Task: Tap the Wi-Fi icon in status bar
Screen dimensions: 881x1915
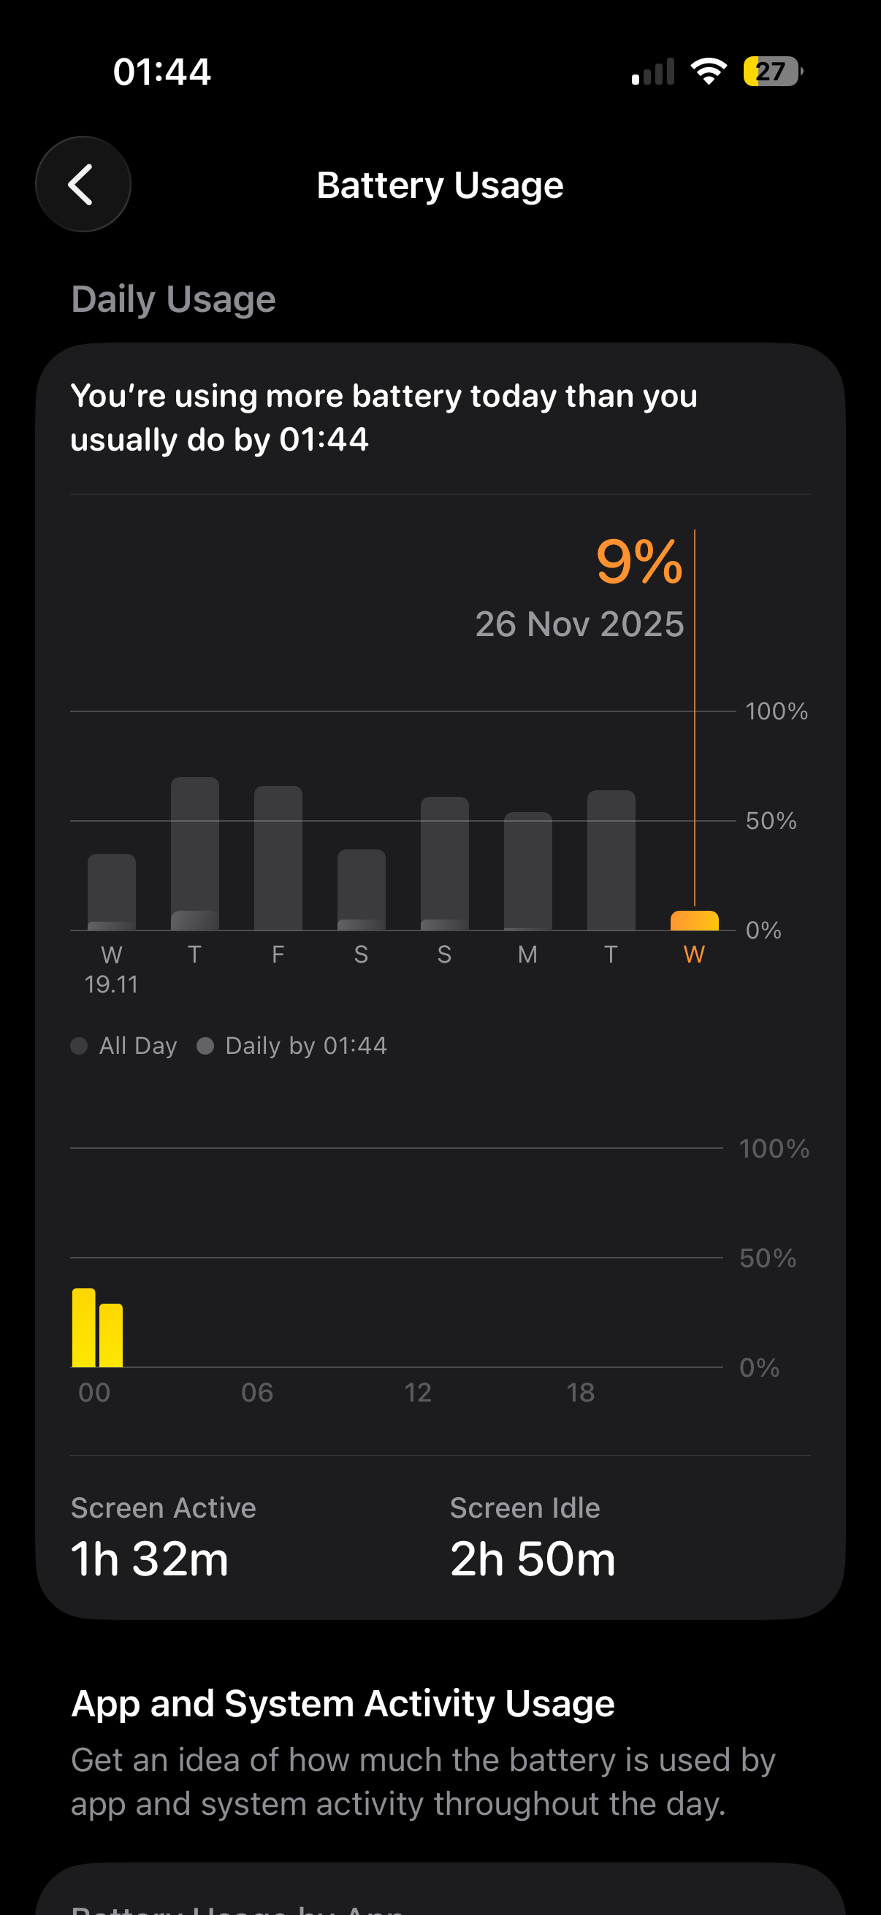Action: (x=709, y=72)
